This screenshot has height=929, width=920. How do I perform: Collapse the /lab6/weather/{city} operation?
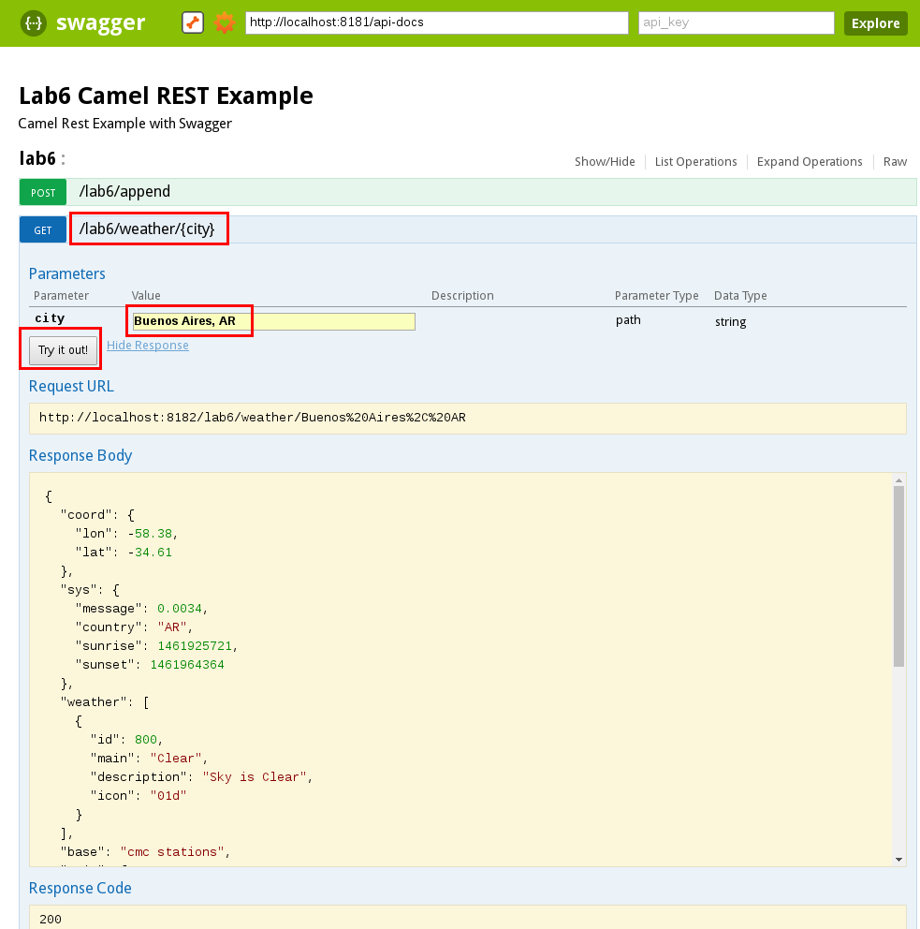point(148,229)
